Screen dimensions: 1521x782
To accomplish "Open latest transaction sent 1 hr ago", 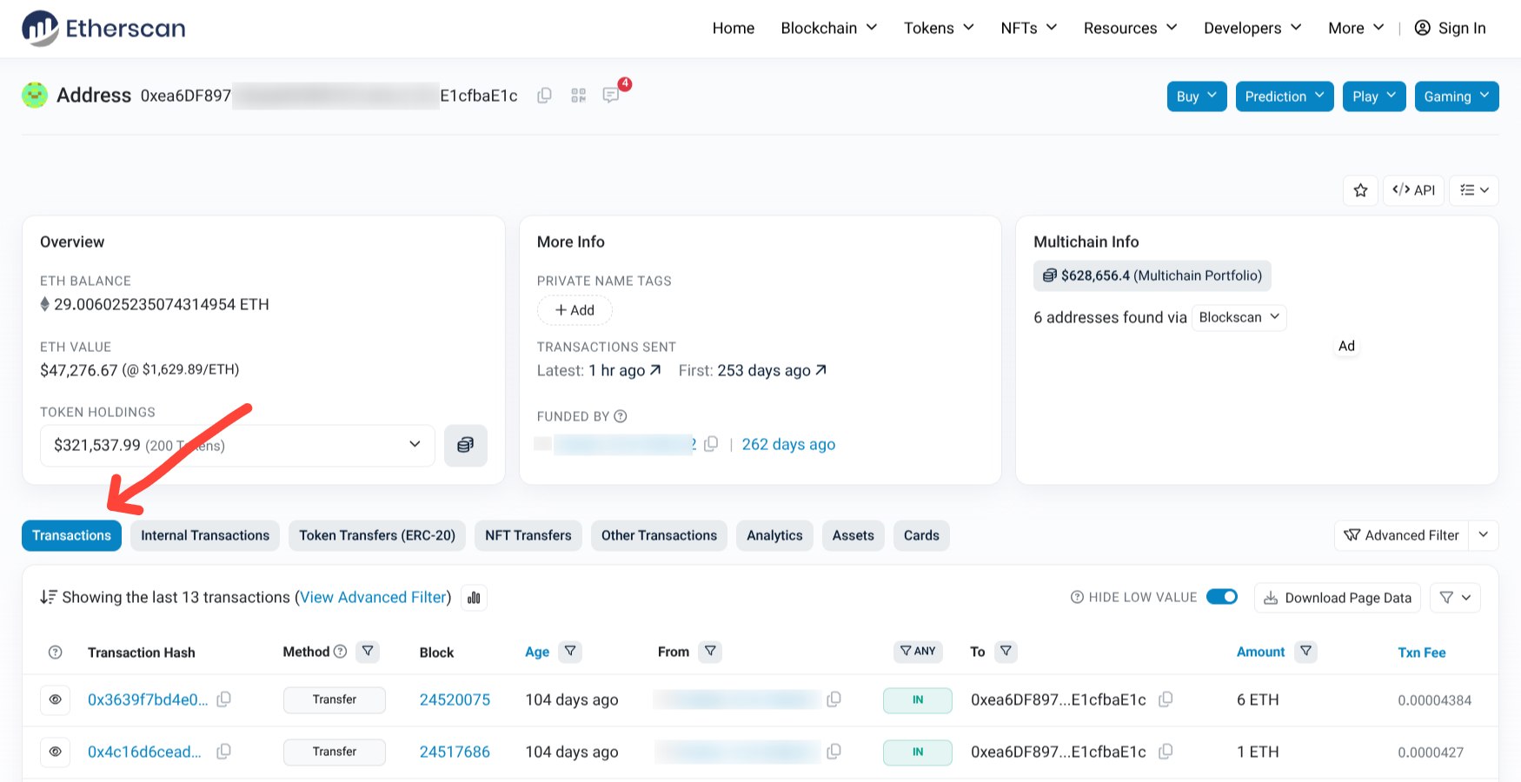I will pos(625,371).
